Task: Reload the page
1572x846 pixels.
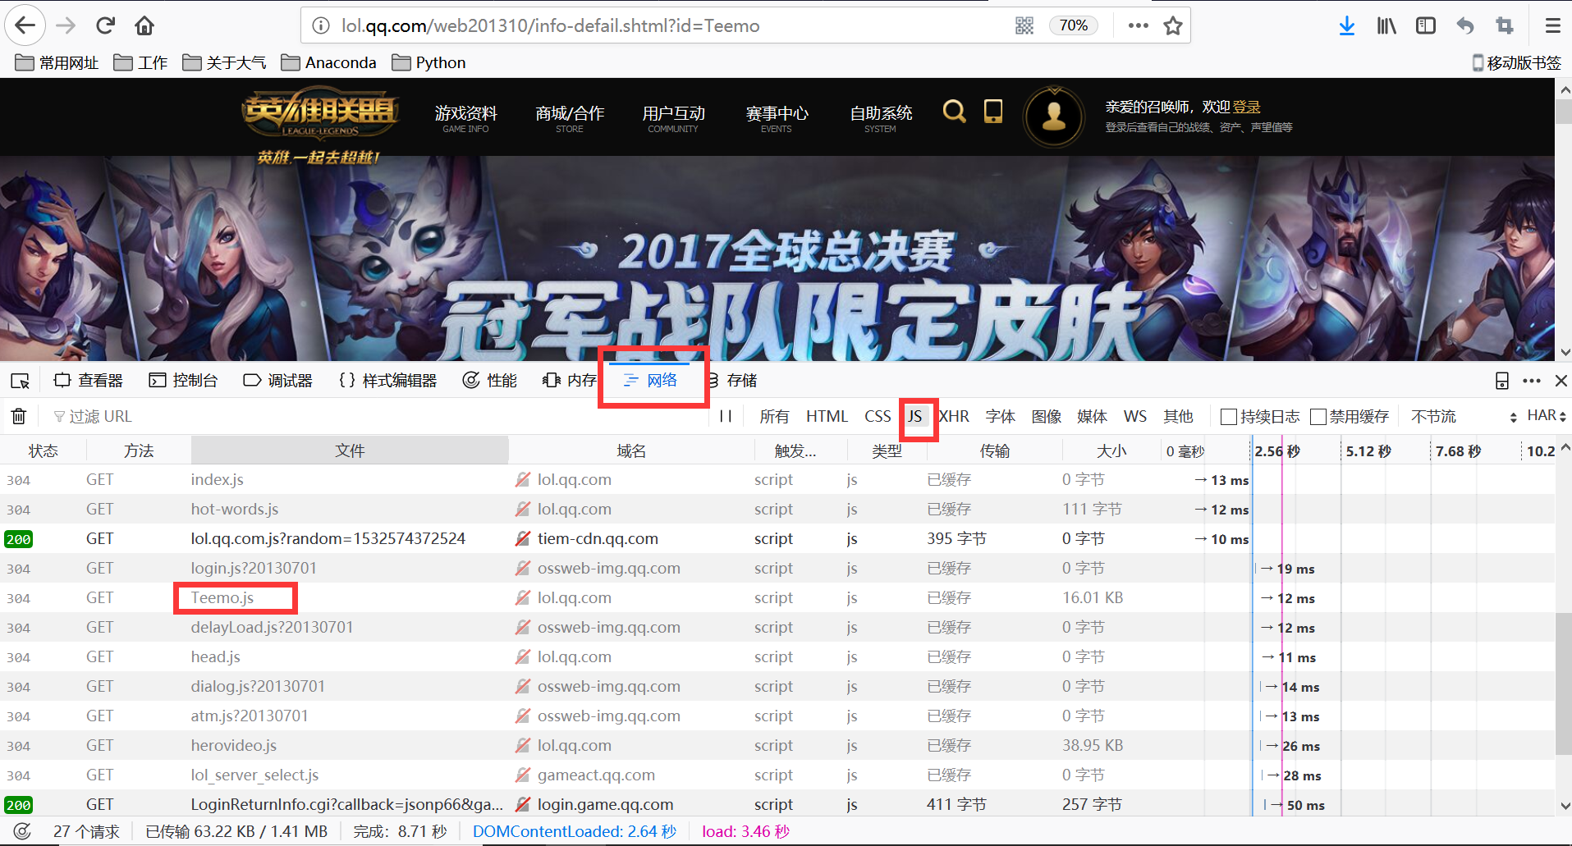Action: click(105, 25)
